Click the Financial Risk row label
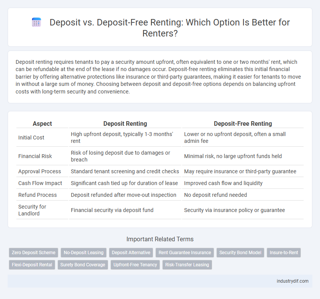320x299 pixels. click(x=35, y=156)
